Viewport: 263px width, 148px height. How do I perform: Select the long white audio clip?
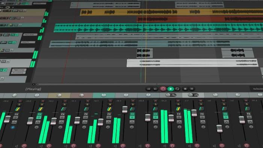tap(192, 63)
